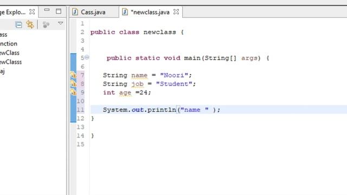
Task: Place cursor in println "name " string
Action: point(194,109)
